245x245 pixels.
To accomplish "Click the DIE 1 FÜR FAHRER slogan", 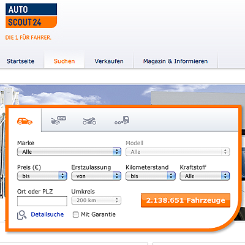I will coord(28,37).
